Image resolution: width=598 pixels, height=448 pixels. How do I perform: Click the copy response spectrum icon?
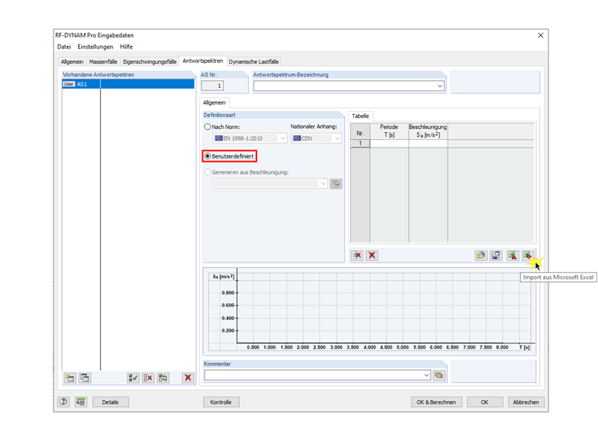[x=85, y=378]
